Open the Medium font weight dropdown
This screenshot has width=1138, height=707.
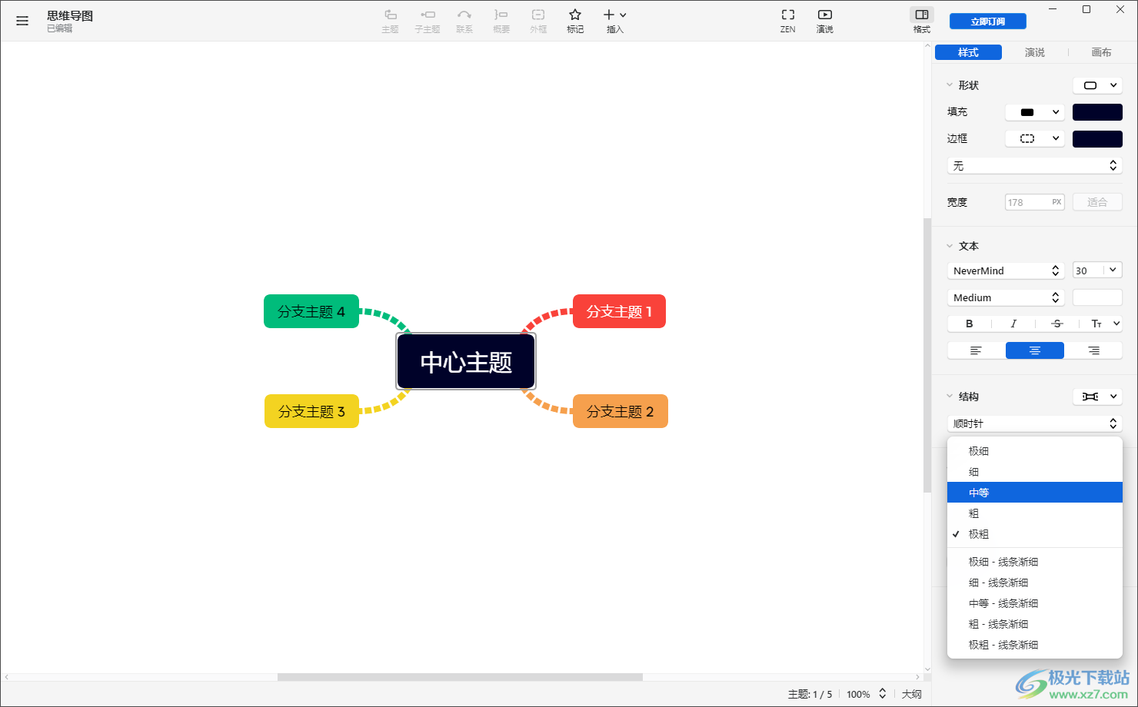(x=1006, y=297)
